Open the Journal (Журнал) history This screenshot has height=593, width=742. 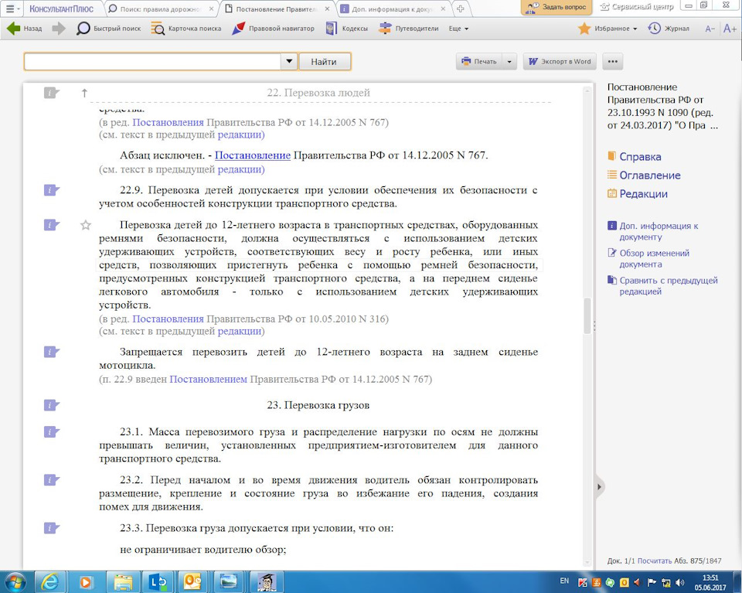(669, 29)
